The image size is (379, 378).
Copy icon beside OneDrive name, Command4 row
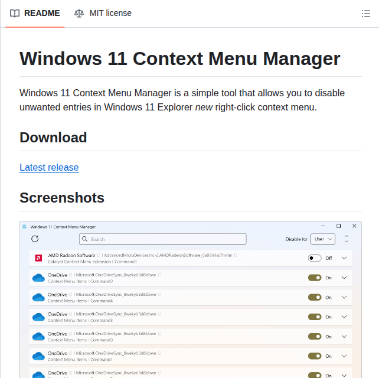click(x=71, y=294)
